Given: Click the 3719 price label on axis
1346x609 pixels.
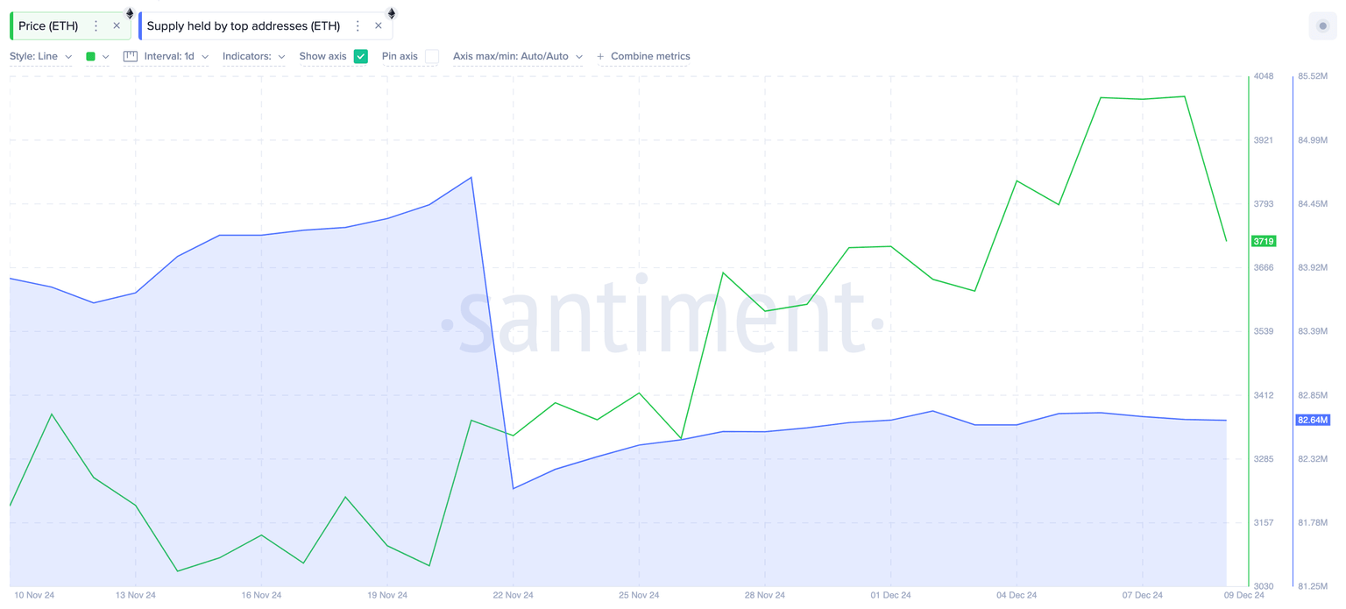Looking at the screenshot, I should [1263, 241].
